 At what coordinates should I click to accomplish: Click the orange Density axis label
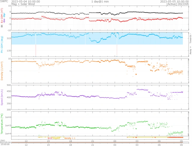tap(2, 71)
